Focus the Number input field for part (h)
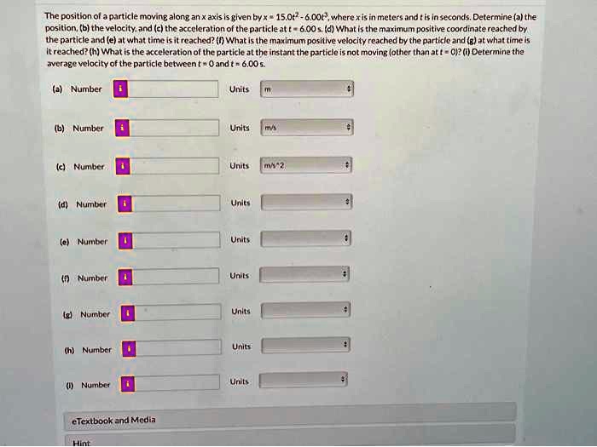This screenshot has height=447, width=597. 178,347
